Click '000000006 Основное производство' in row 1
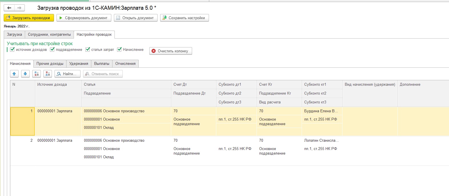The width and height of the screenshot is (449, 196). (114, 111)
